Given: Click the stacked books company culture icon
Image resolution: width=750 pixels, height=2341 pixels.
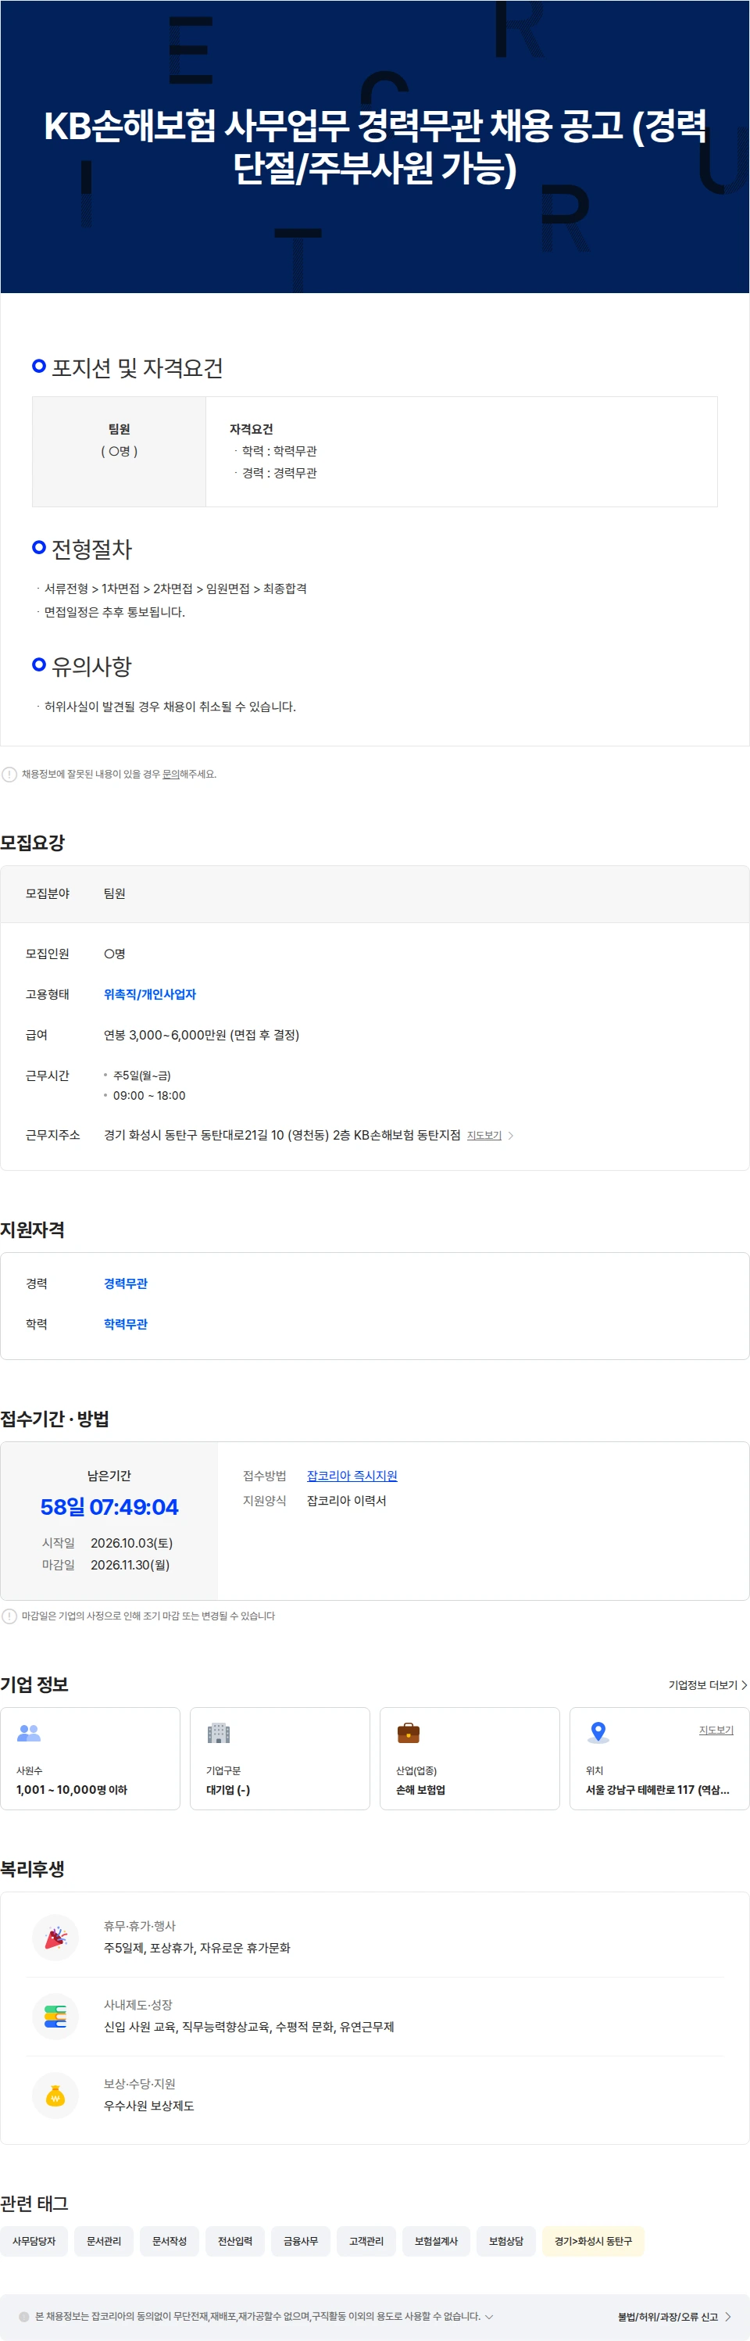Looking at the screenshot, I should pyautogui.click(x=55, y=2017).
